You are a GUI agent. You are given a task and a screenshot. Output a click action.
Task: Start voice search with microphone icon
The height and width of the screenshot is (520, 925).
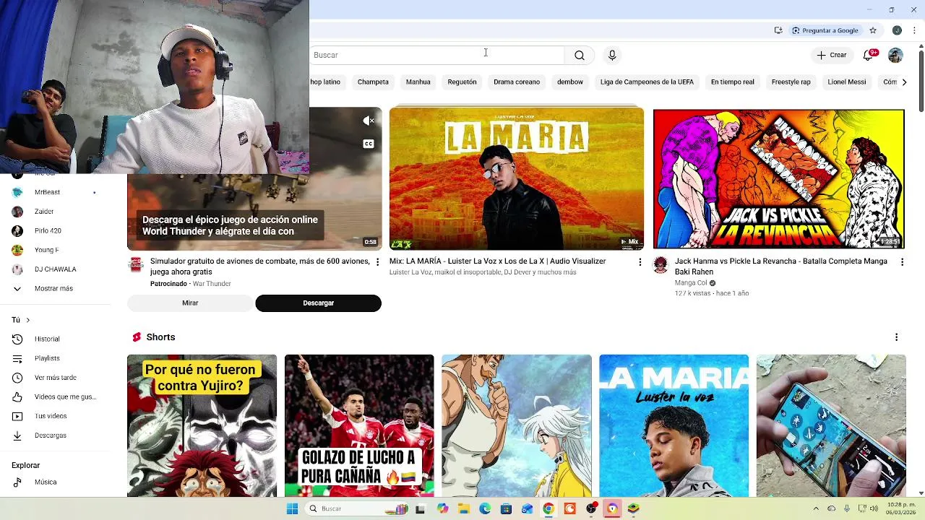612,55
